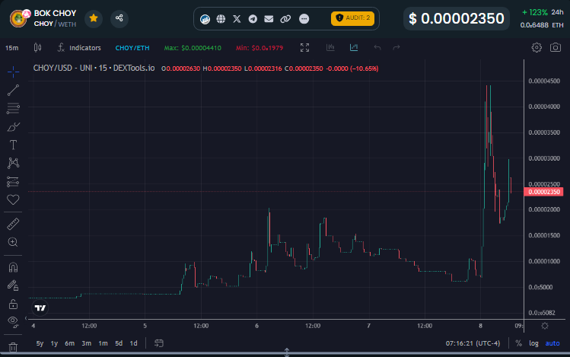Image resolution: width=570 pixels, height=357 pixels.
Task: Switch chart pair to CHOY/ETH
Action: click(x=132, y=48)
